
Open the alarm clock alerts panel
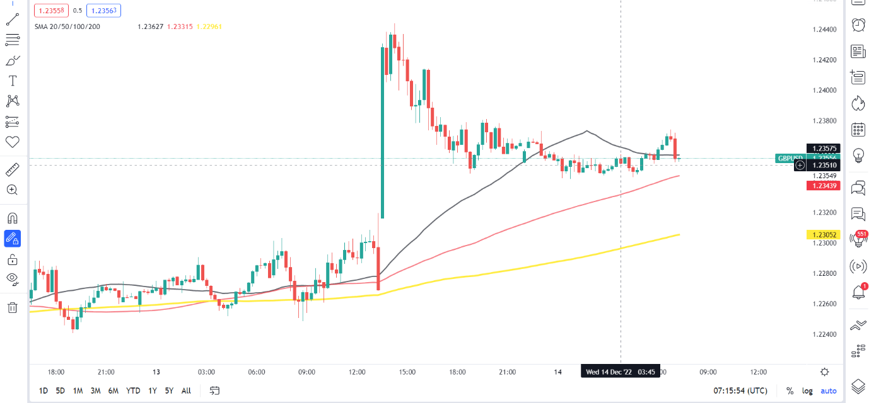click(x=858, y=25)
